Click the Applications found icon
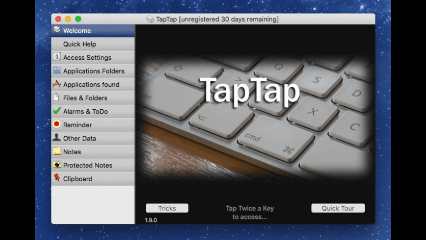This screenshot has height=240, width=426. tap(56, 83)
